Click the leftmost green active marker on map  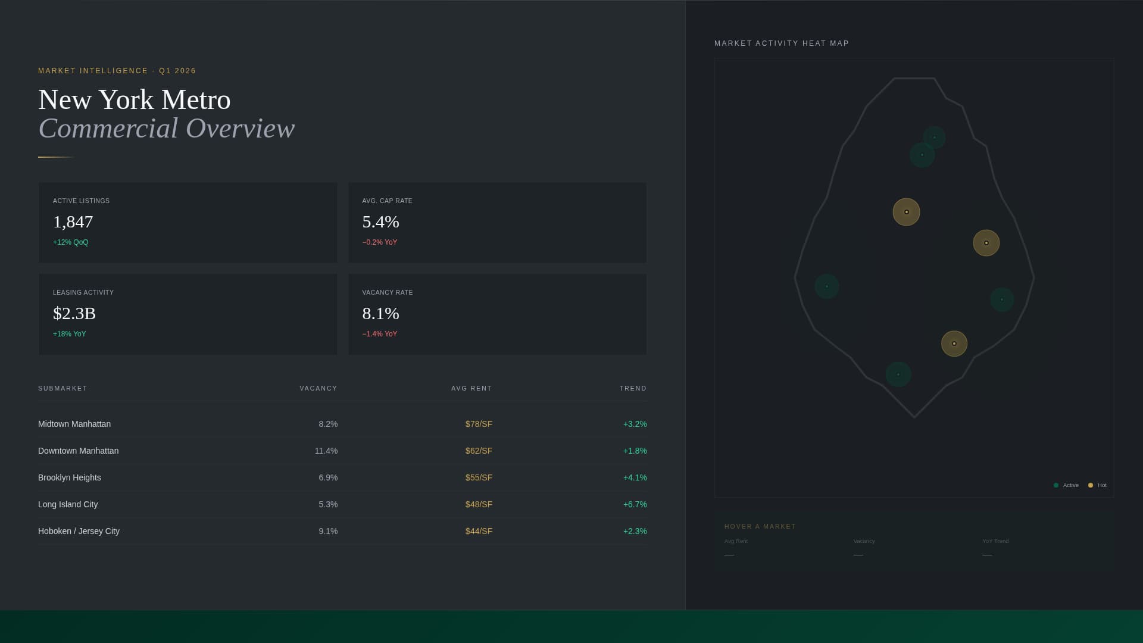[x=826, y=286]
